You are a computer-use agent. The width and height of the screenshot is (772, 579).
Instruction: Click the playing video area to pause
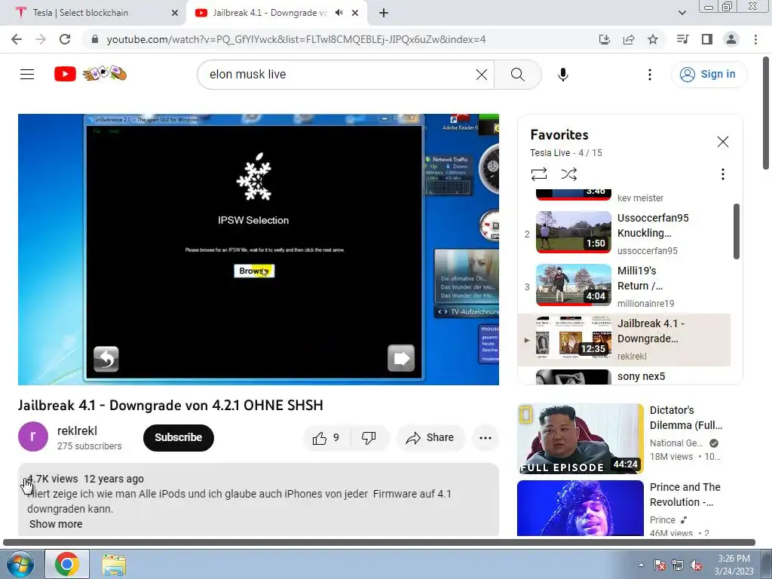click(259, 250)
